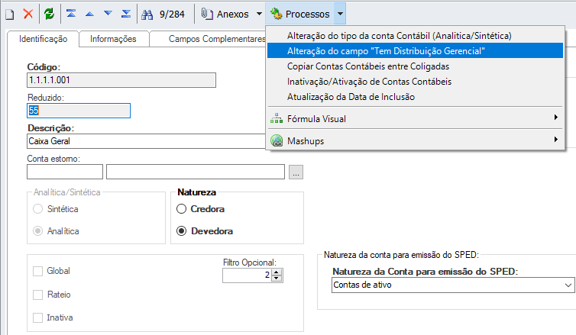This screenshot has height=335, width=576.
Task: Go to the last record arrow icon
Action: 126,14
